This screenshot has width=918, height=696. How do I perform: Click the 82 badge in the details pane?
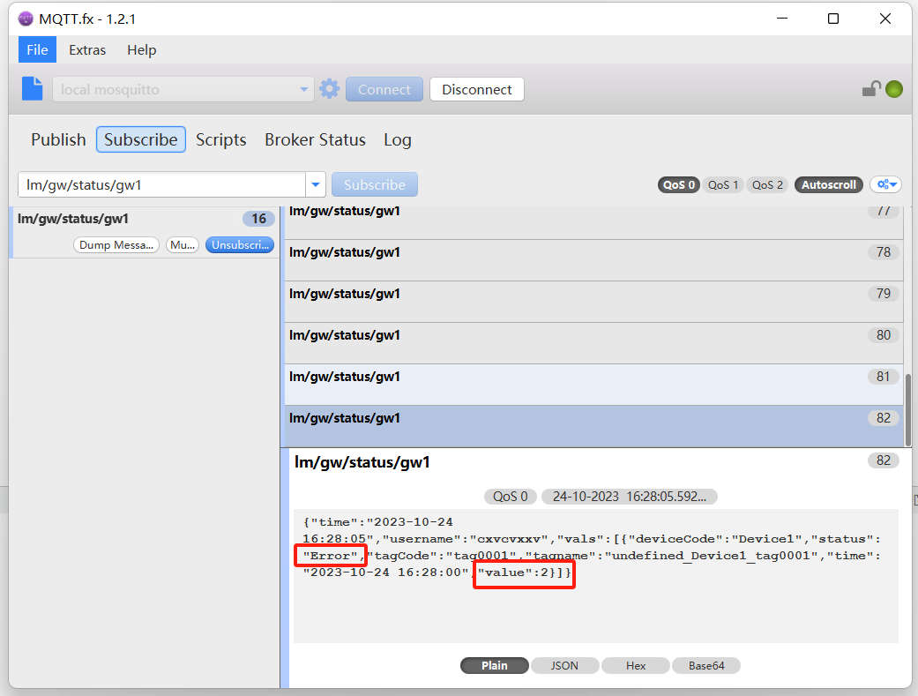(883, 460)
